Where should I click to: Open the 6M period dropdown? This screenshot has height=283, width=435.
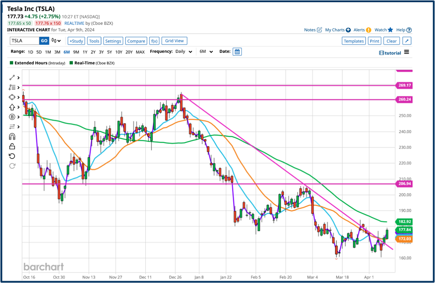206,52
